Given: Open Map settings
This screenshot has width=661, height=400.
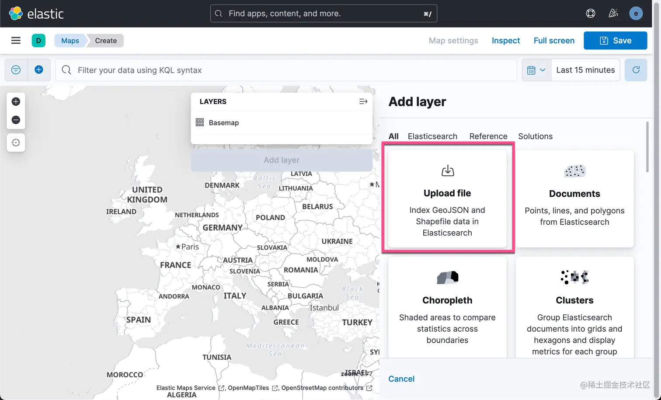Looking at the screenshot, I should 453,41.
